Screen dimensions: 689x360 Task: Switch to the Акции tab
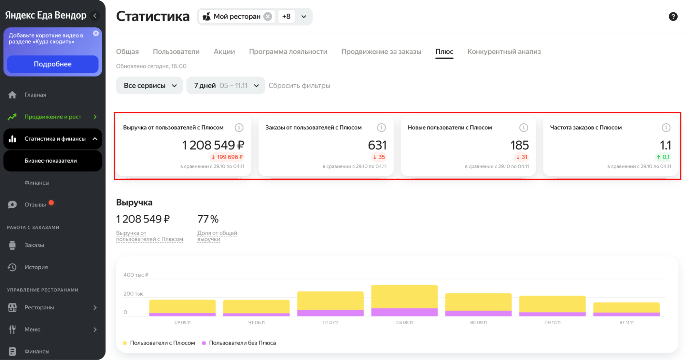[x=224, y=52]
